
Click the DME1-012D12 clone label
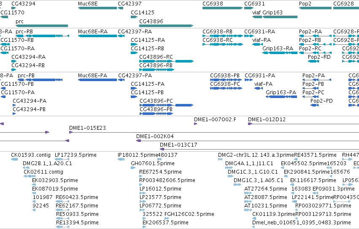click(x=267, y=120)
